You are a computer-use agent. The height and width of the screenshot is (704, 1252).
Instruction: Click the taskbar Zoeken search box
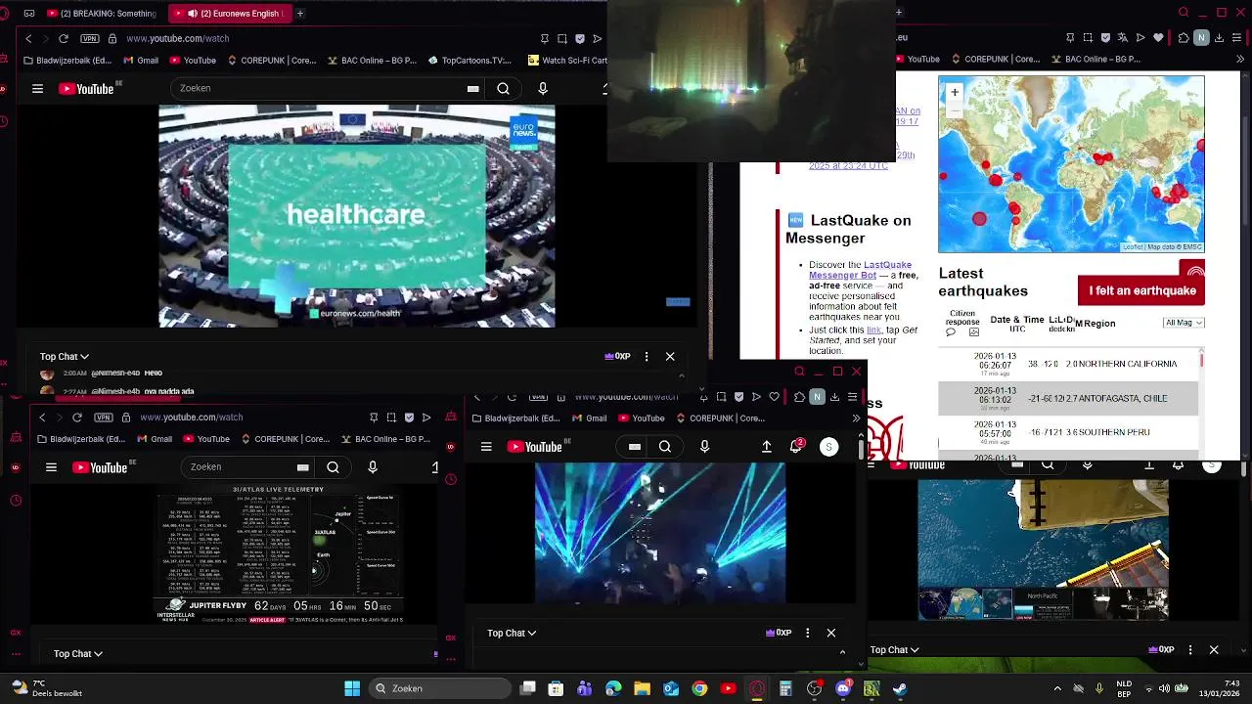(440, 688)
